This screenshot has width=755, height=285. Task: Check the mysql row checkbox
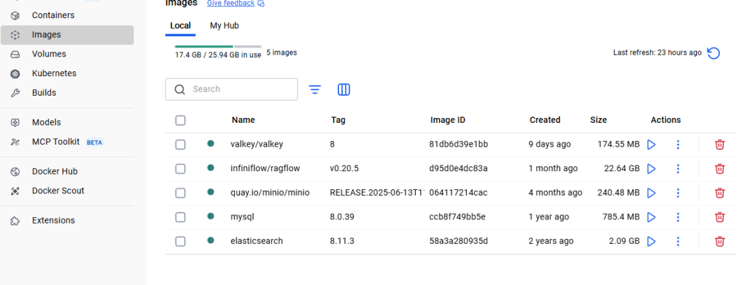180,217
